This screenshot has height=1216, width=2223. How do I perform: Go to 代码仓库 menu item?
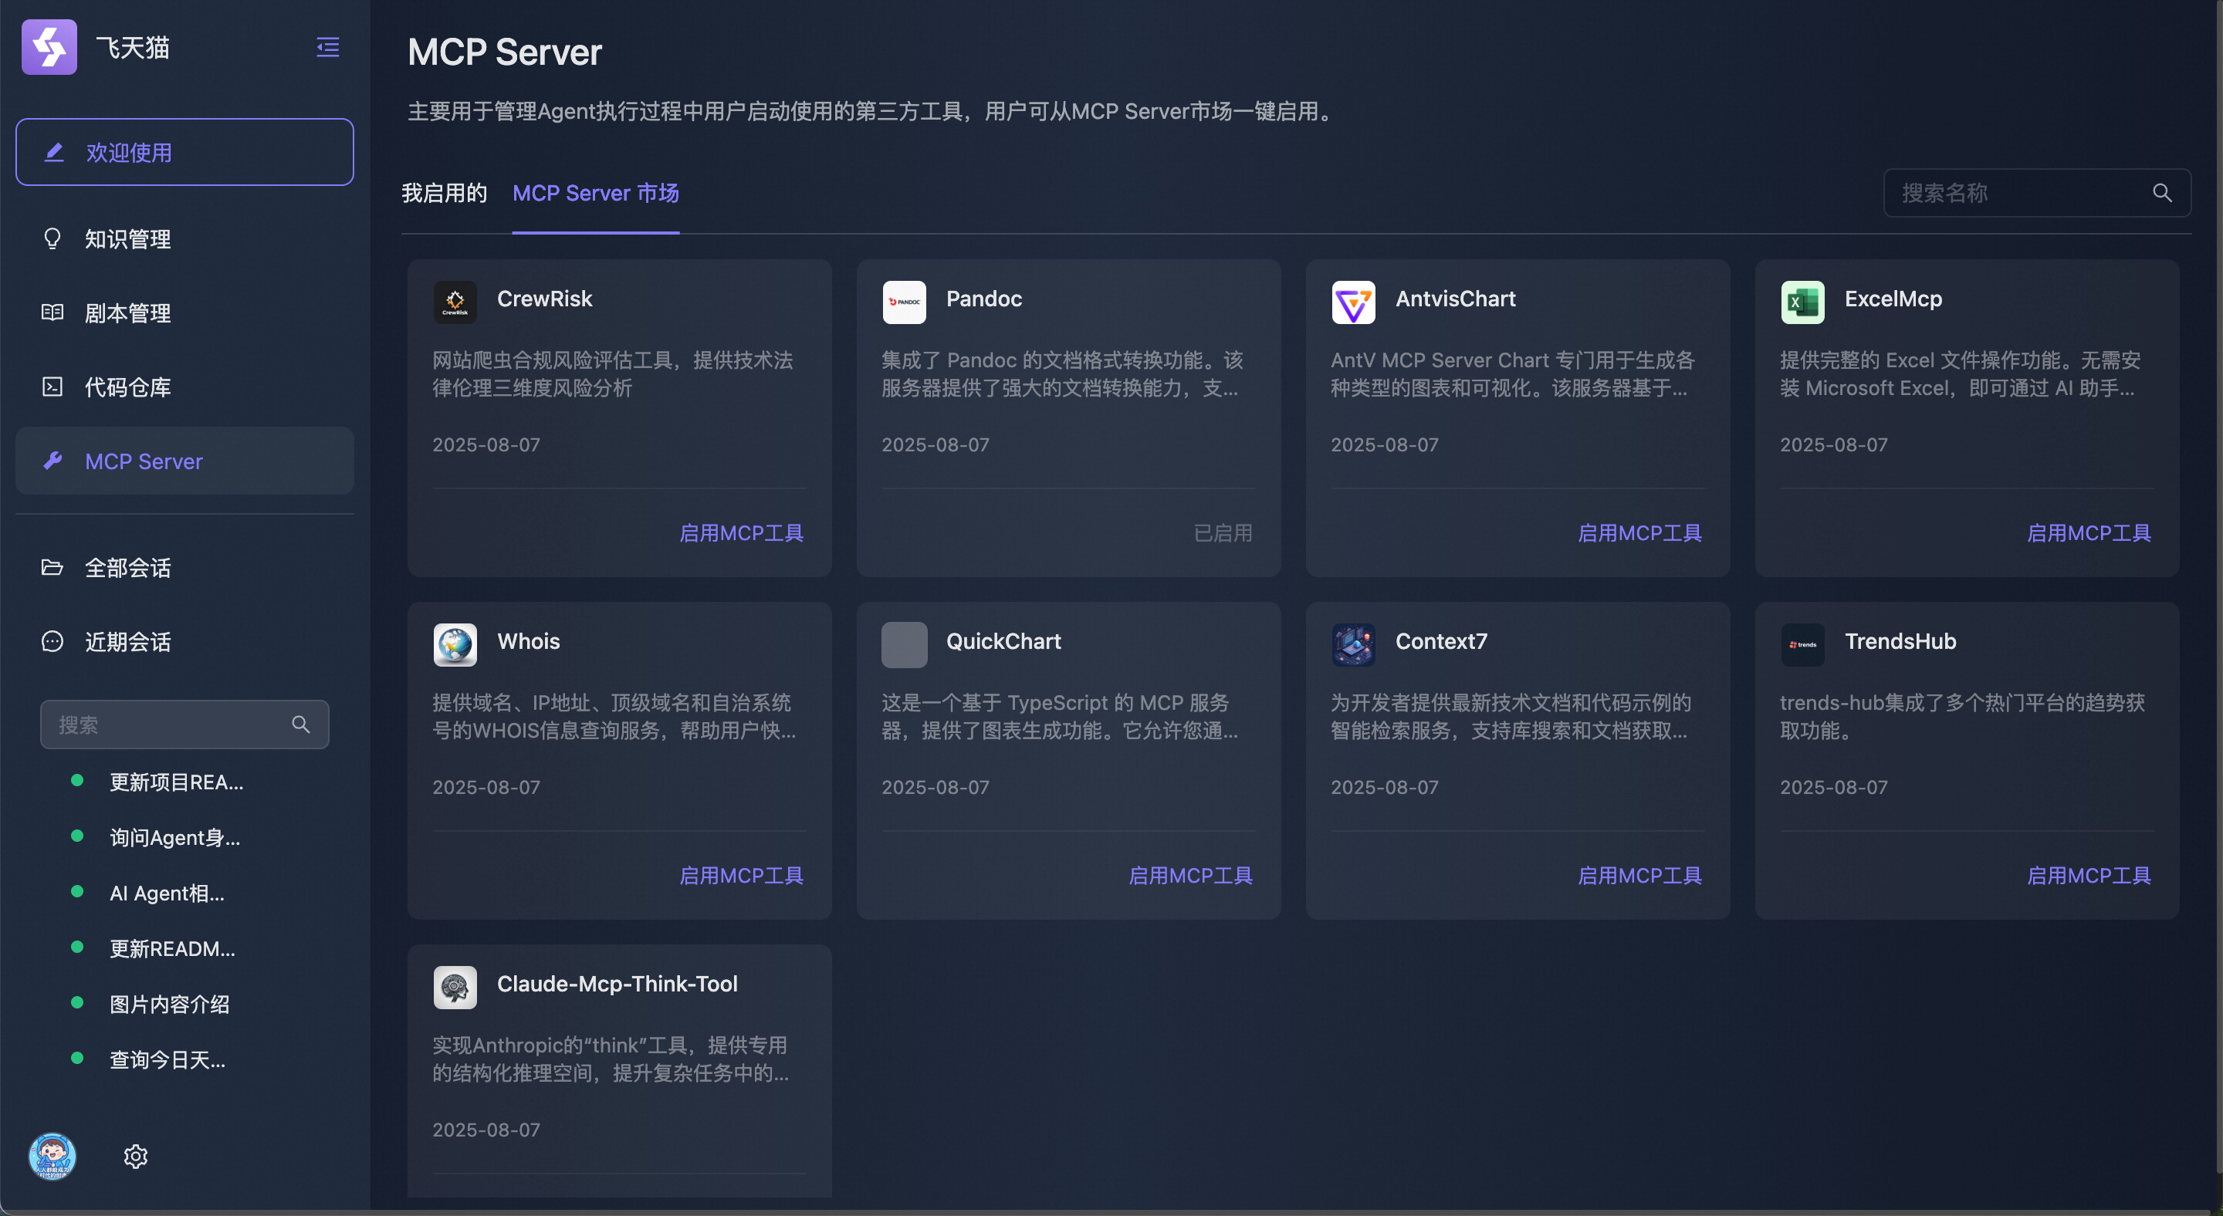coord(127,387)
